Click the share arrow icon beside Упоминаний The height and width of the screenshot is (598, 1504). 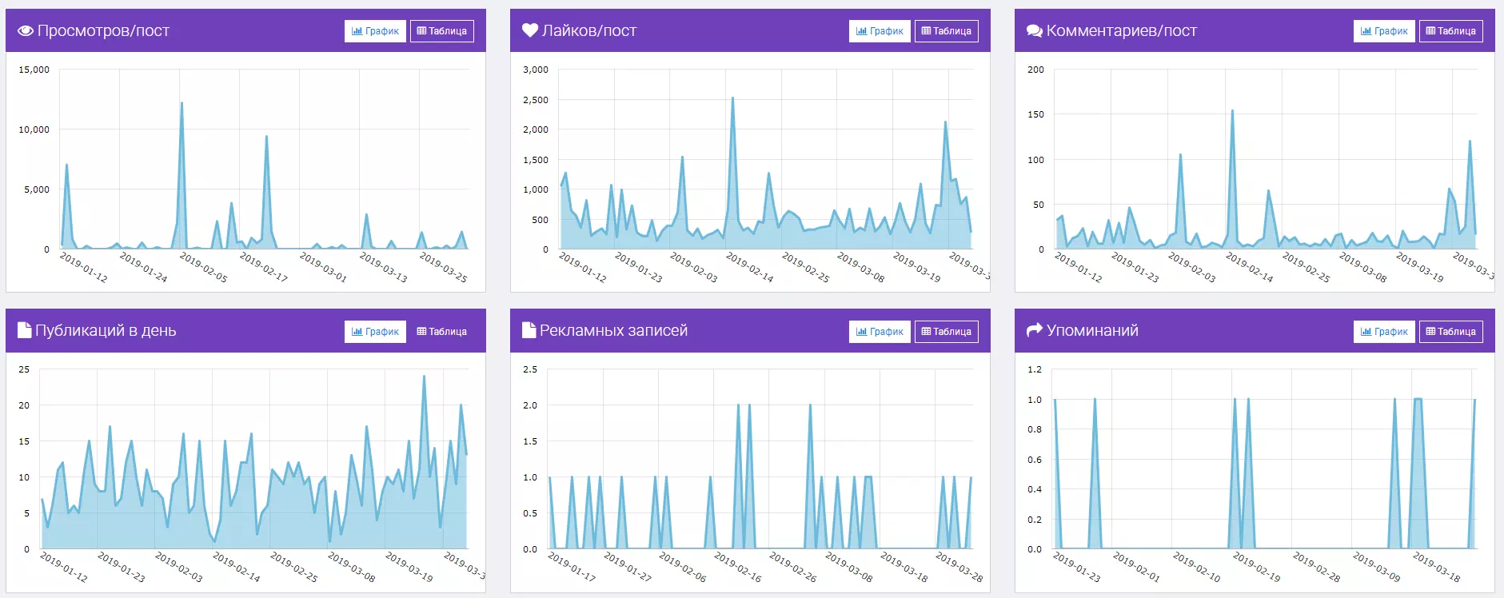(x=1035, y=330)
